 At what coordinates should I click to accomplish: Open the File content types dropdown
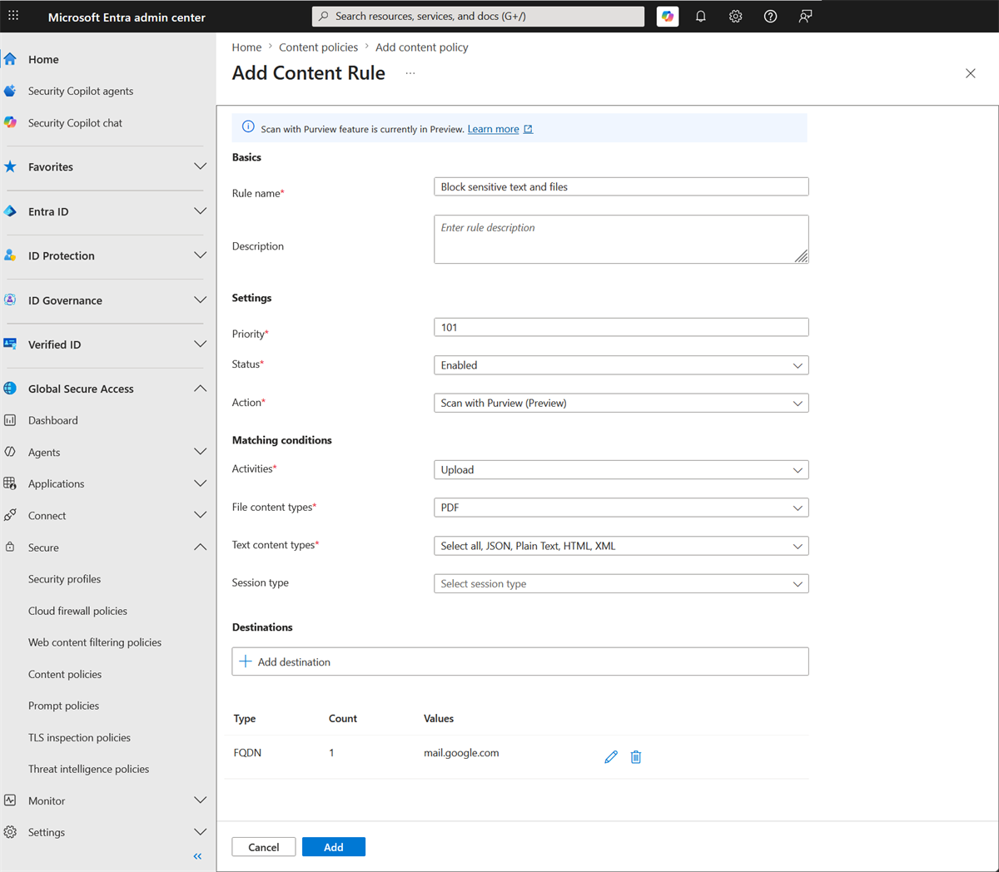point(621,508)
